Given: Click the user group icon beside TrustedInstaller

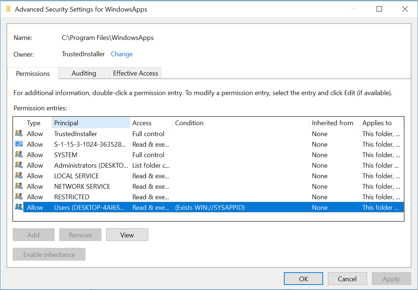Looking at the screenshot, I should coord(19,134).
